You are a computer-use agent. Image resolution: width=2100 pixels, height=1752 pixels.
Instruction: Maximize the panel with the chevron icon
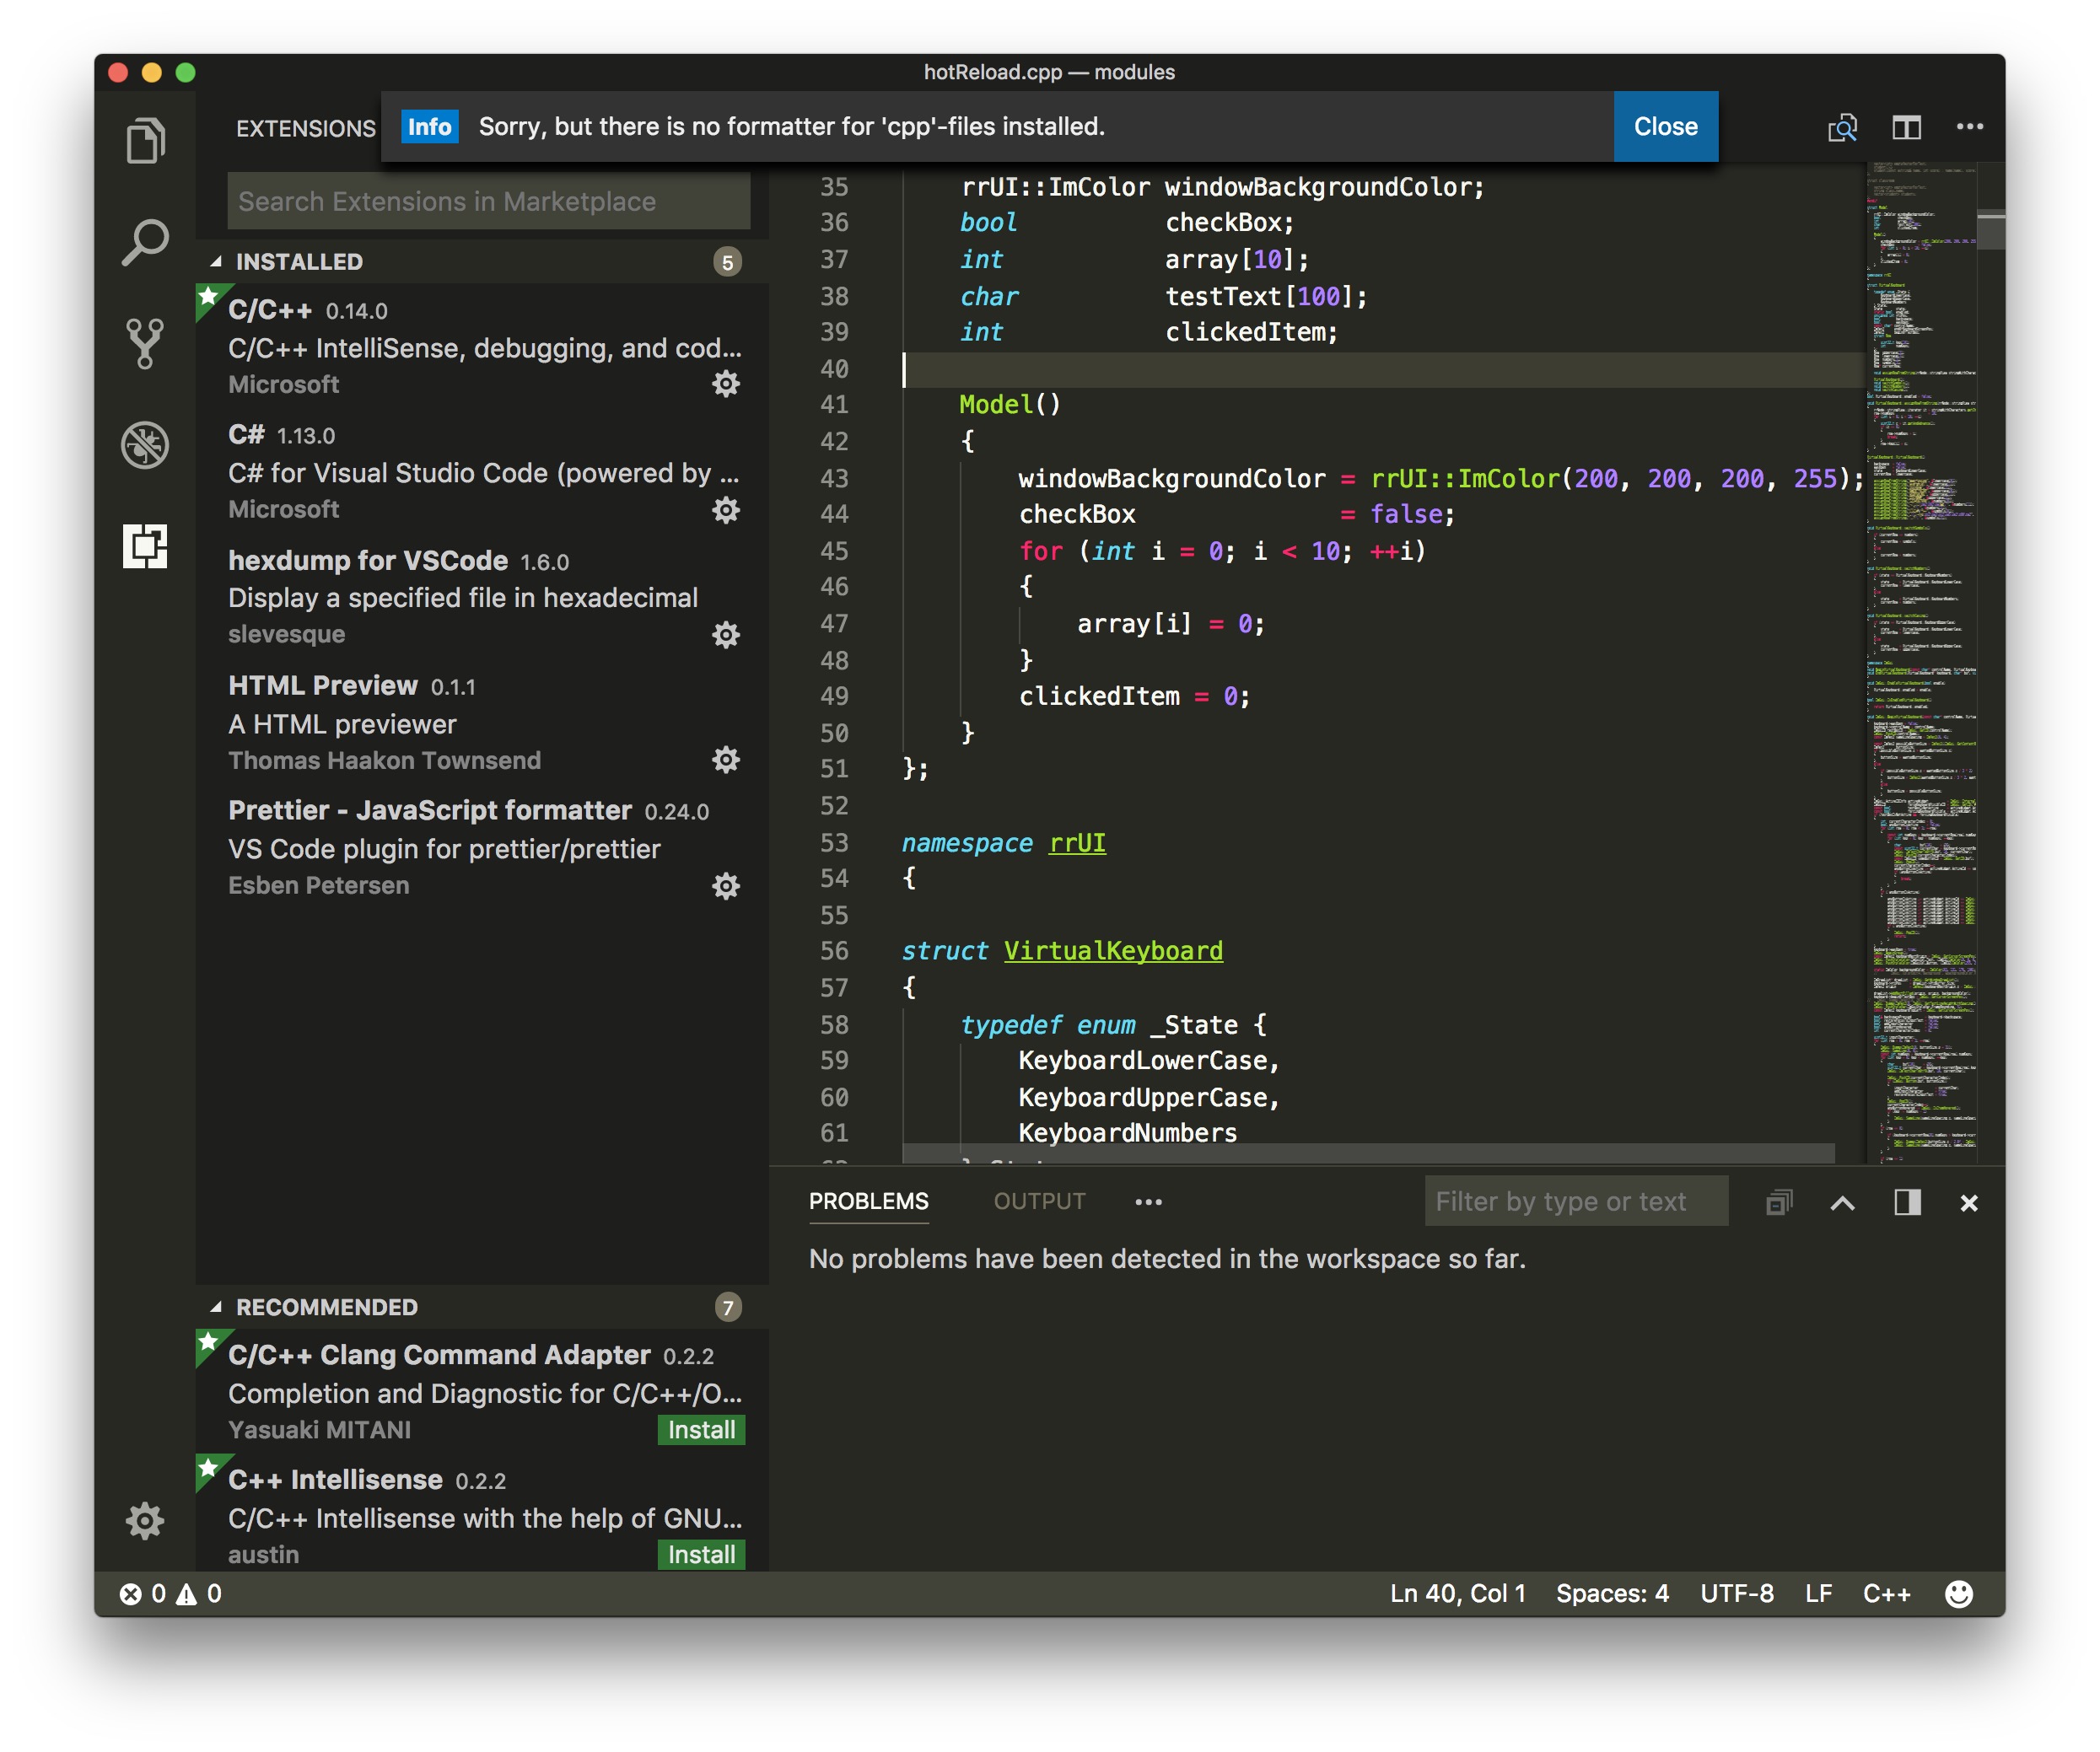point(1843,1202)
